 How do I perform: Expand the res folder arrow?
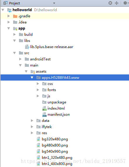coord(32,133)
